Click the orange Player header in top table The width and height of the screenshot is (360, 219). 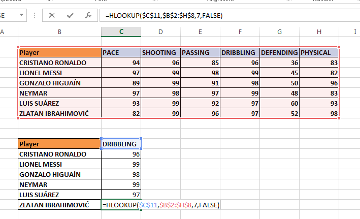pyautogui.click(x=59, y=52)
